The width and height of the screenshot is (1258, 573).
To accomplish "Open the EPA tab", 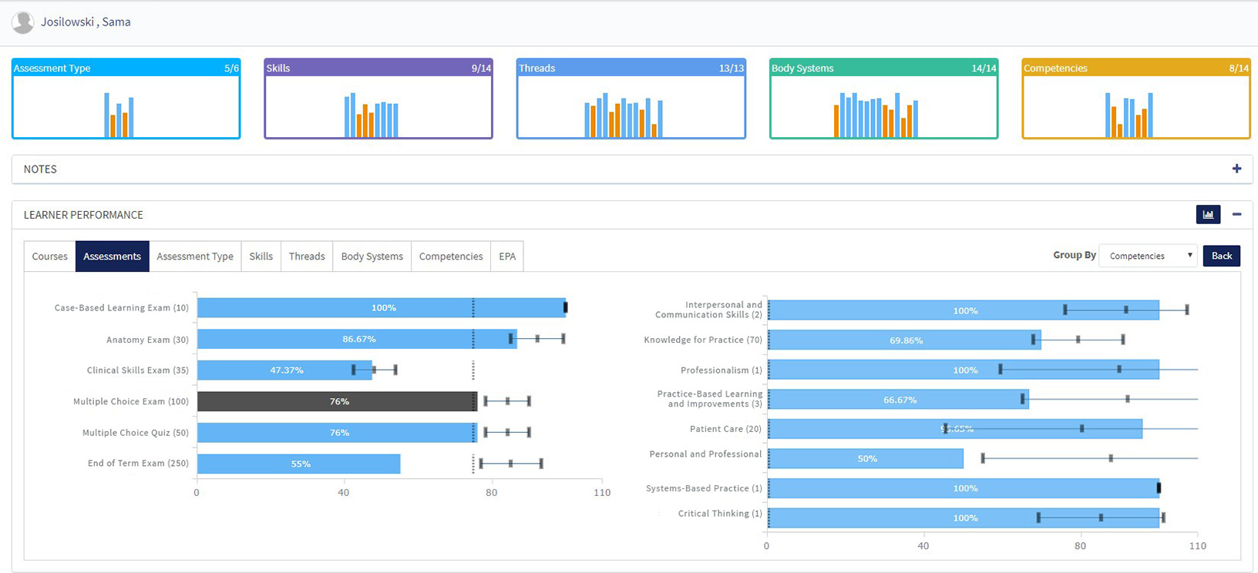I will pos(506,256).
